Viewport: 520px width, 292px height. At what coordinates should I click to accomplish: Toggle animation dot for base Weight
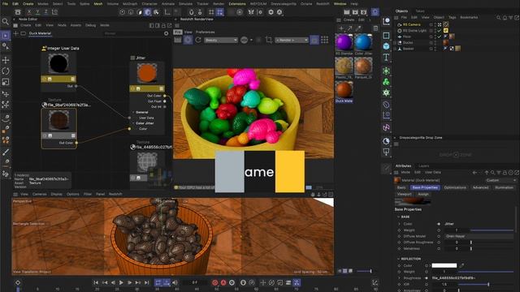399,230
